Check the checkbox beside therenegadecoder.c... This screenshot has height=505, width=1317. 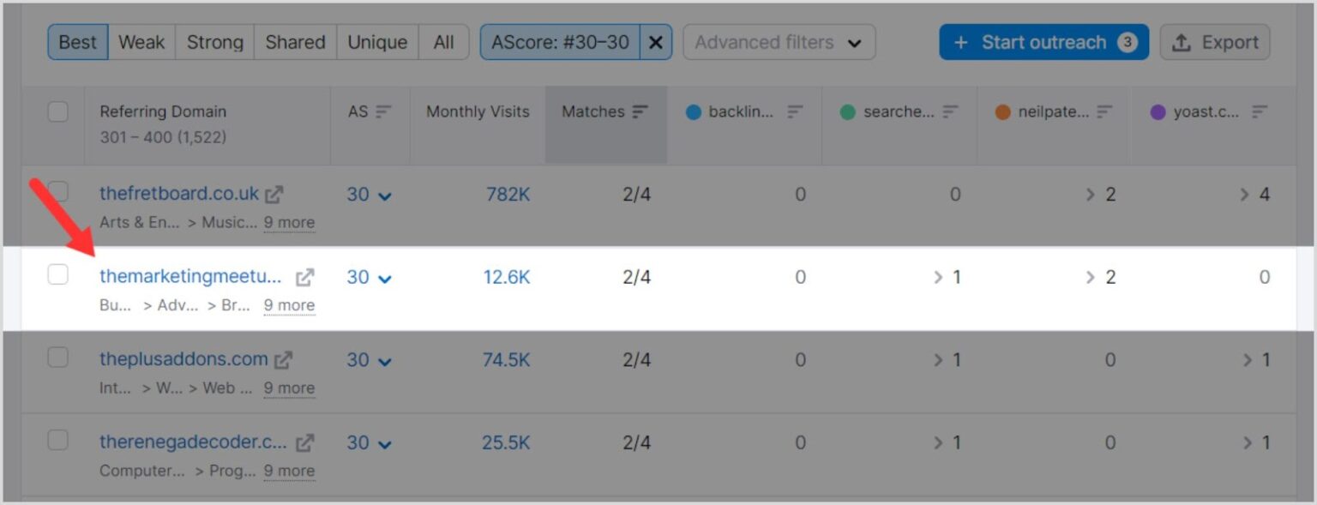coord(57,442)
